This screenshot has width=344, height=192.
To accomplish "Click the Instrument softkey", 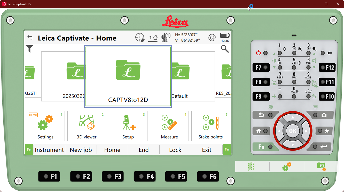I will coord(49,150).
